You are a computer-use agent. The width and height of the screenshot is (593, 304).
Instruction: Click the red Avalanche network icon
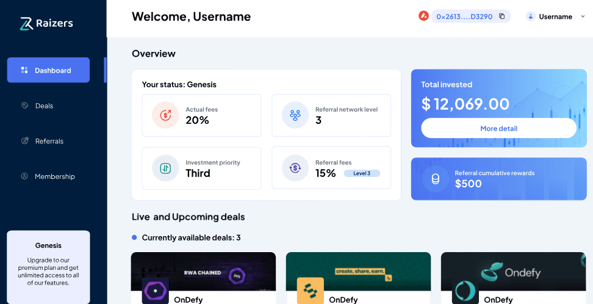tap(423, 16)
